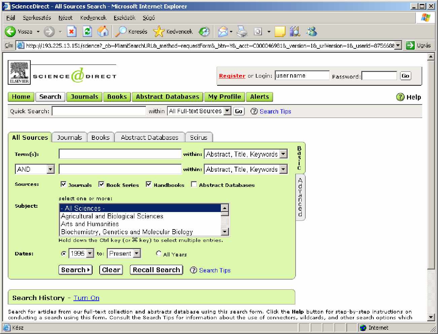Click the Edit page toolbar icon
438x334 pixels.
(x=258, y=32)
